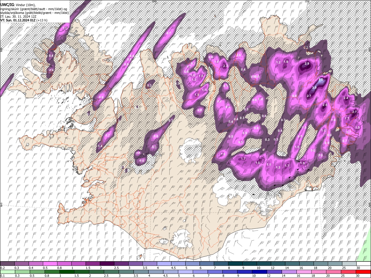Viewport: 371px width, 278px height.
Task: Select the bright pink 0.5 swatch in upper legend
Action: (x=50, y=264)
